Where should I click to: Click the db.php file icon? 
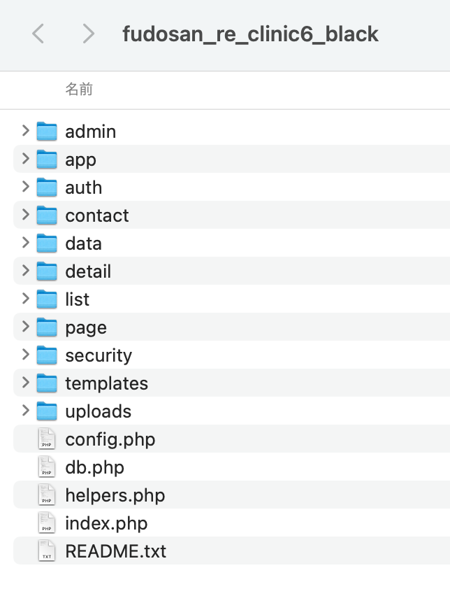pos(47,467)
